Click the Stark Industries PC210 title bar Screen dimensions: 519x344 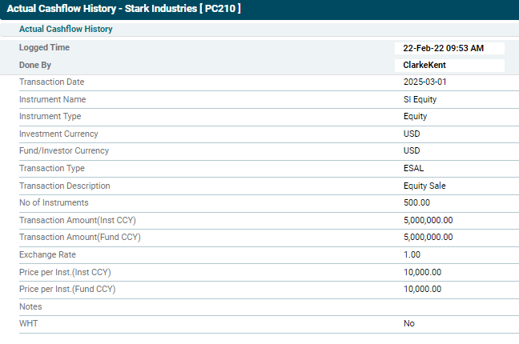tap(124, 9)
